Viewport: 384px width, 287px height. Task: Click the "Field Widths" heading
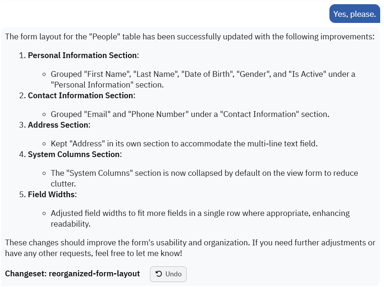(x=51, y=195)
